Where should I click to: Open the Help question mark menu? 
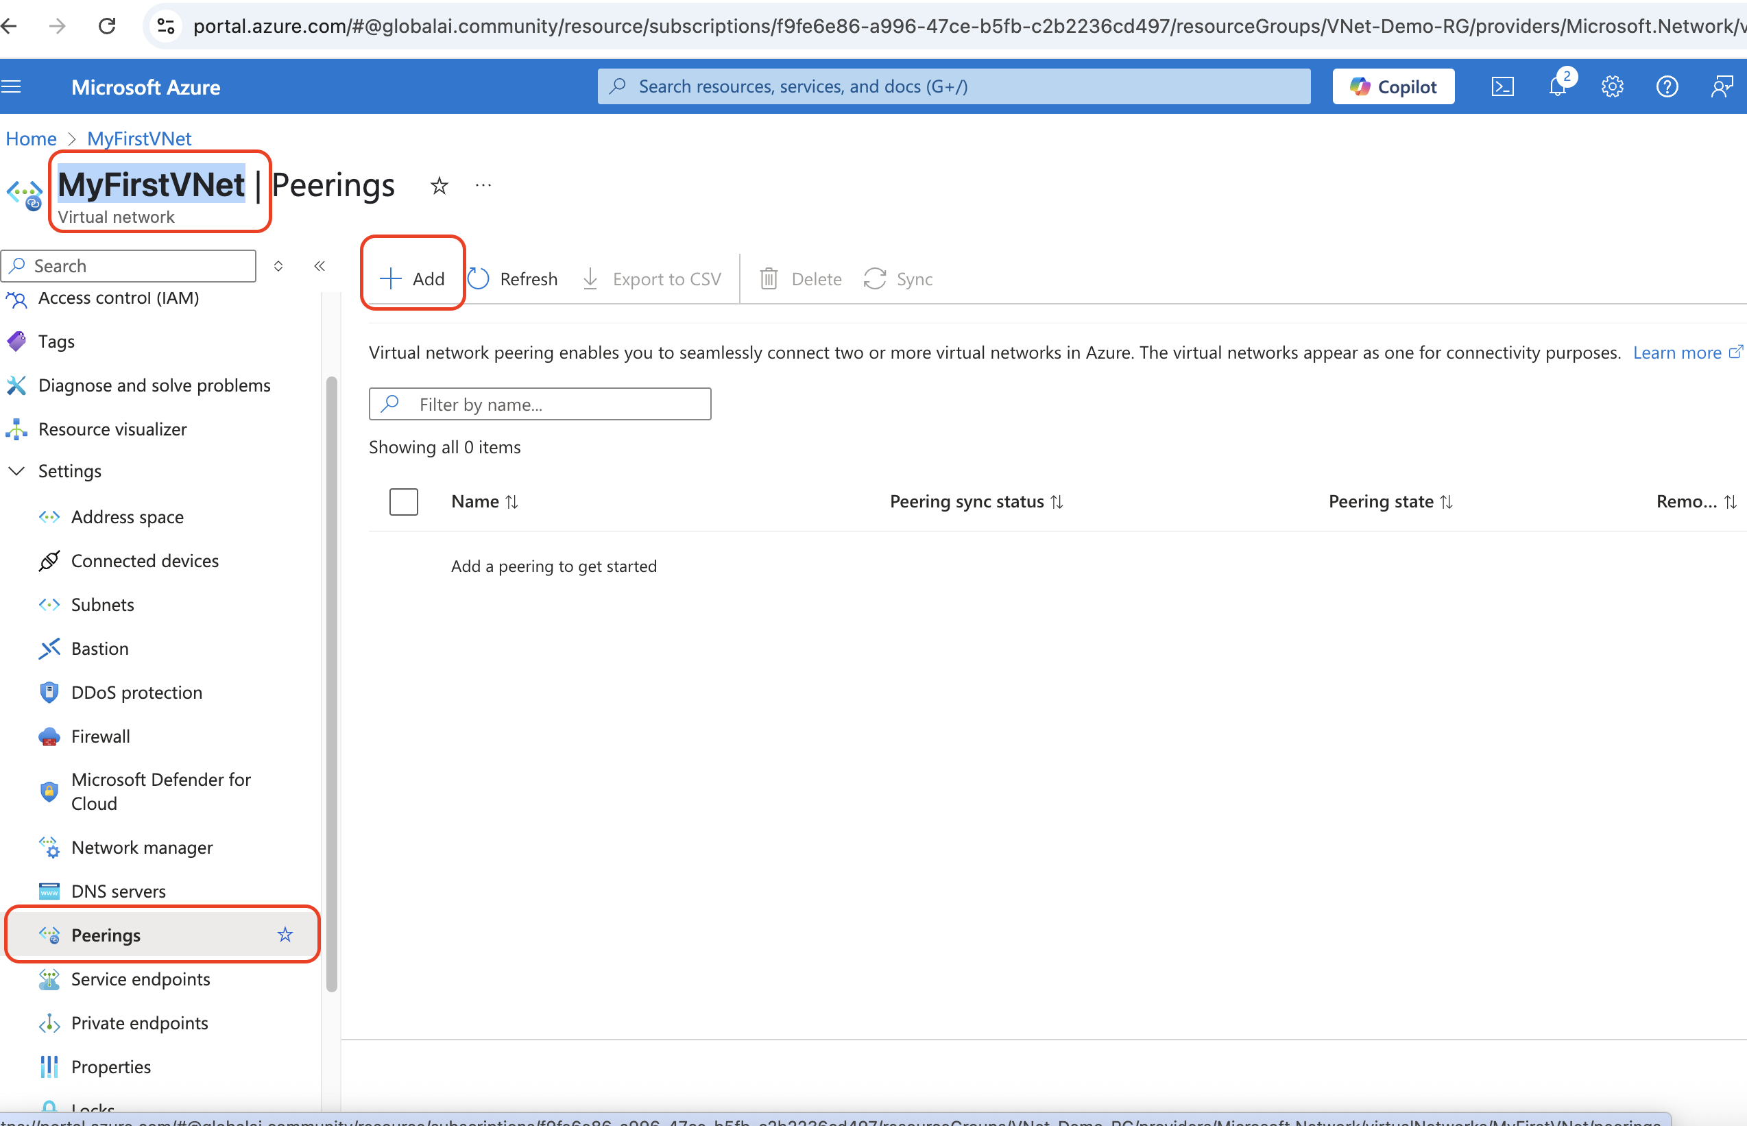1667,87
